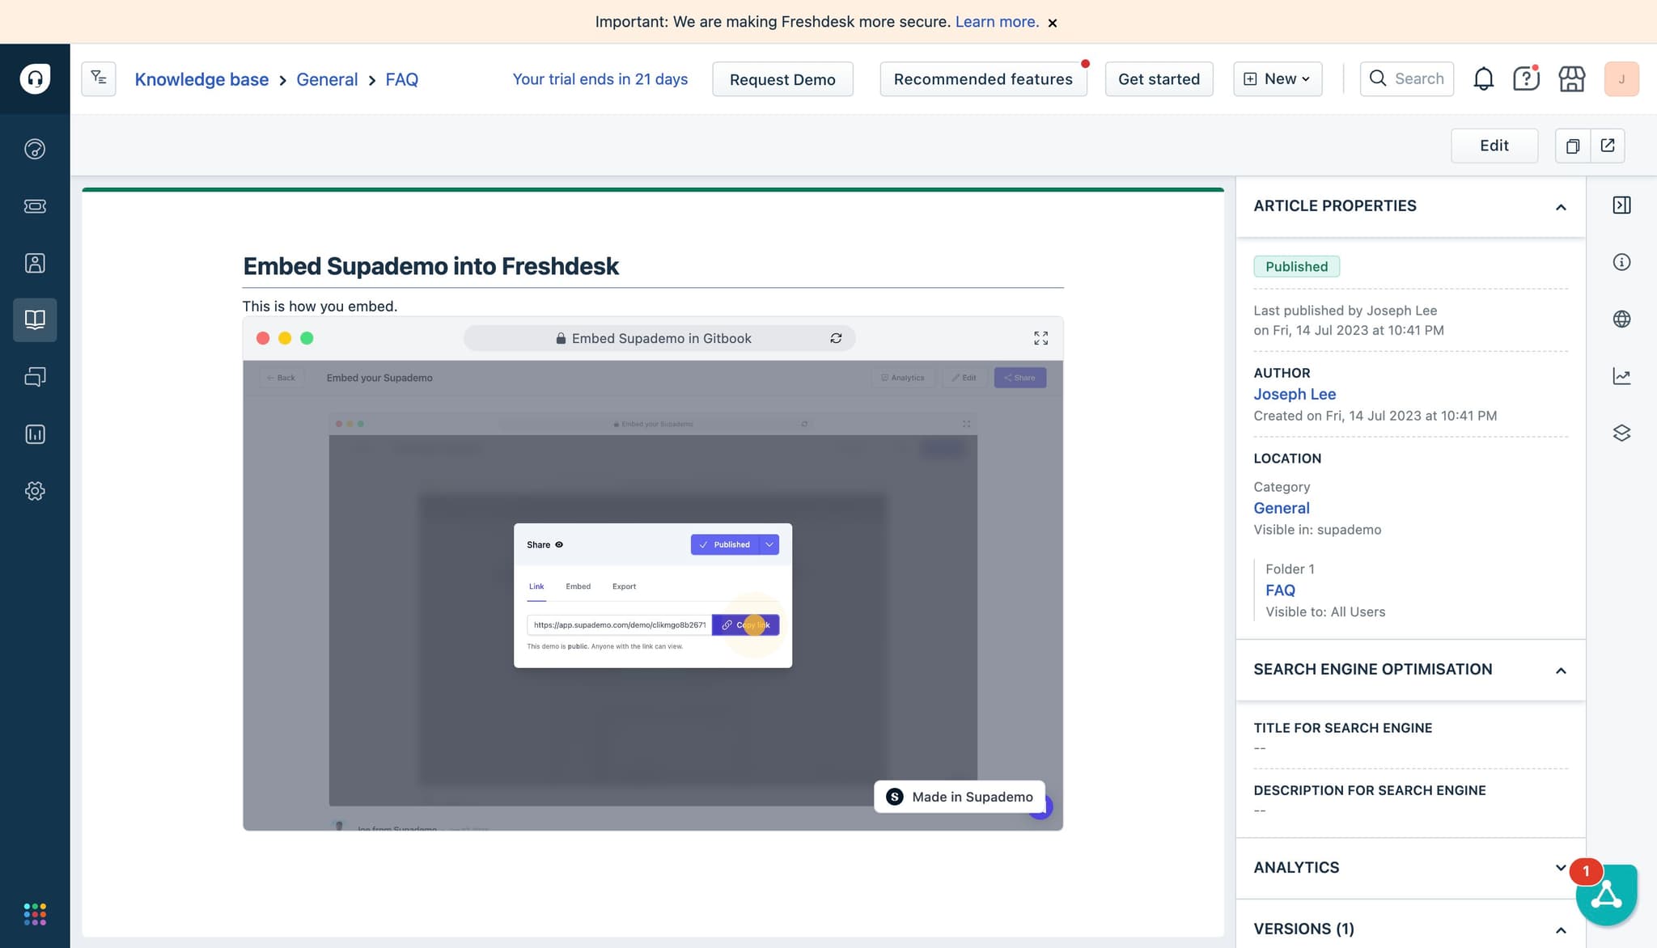
Task: Open author link Joseph Lee
Action: coord(1295,394)
